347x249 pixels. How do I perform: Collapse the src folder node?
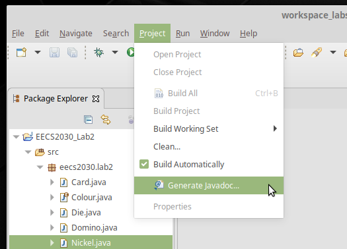point(28,152)
